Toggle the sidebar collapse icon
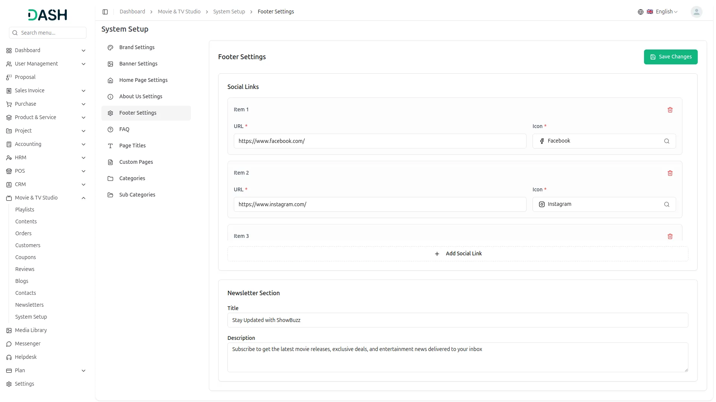The image size is (716, 402). [105, 12]
